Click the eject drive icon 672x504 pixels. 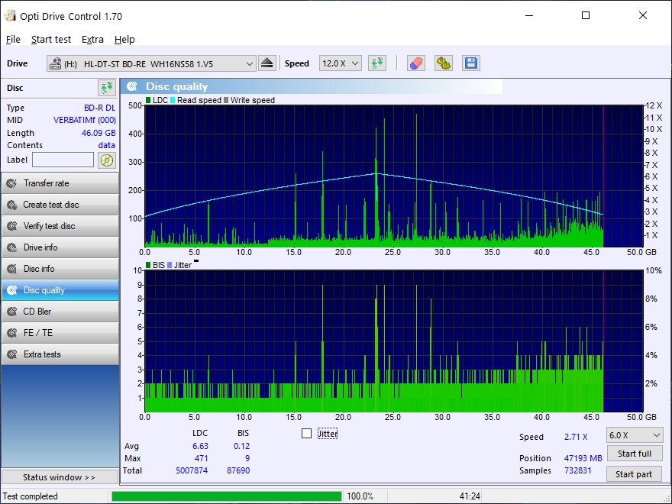[x=267, y=63]
